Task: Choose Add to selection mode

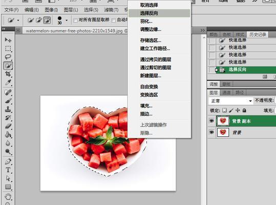Action: 39,20
